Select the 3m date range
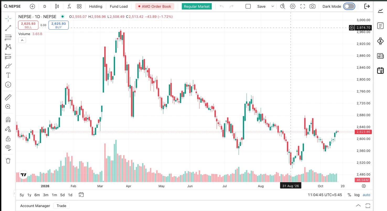The height and width of the screenshot is (211, 387). pyautogui.click(x=46, y=195)
